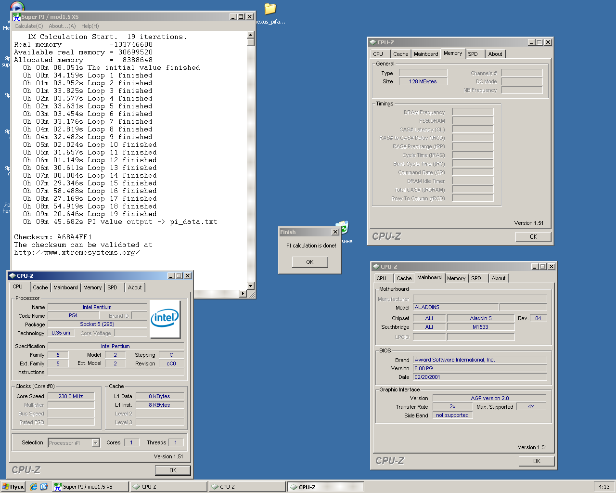Select Mainboard tab in CPU-Z Memory window
The height and width of the screenshot is (493, 616).
pyautogui.click(x=426, y=54)
